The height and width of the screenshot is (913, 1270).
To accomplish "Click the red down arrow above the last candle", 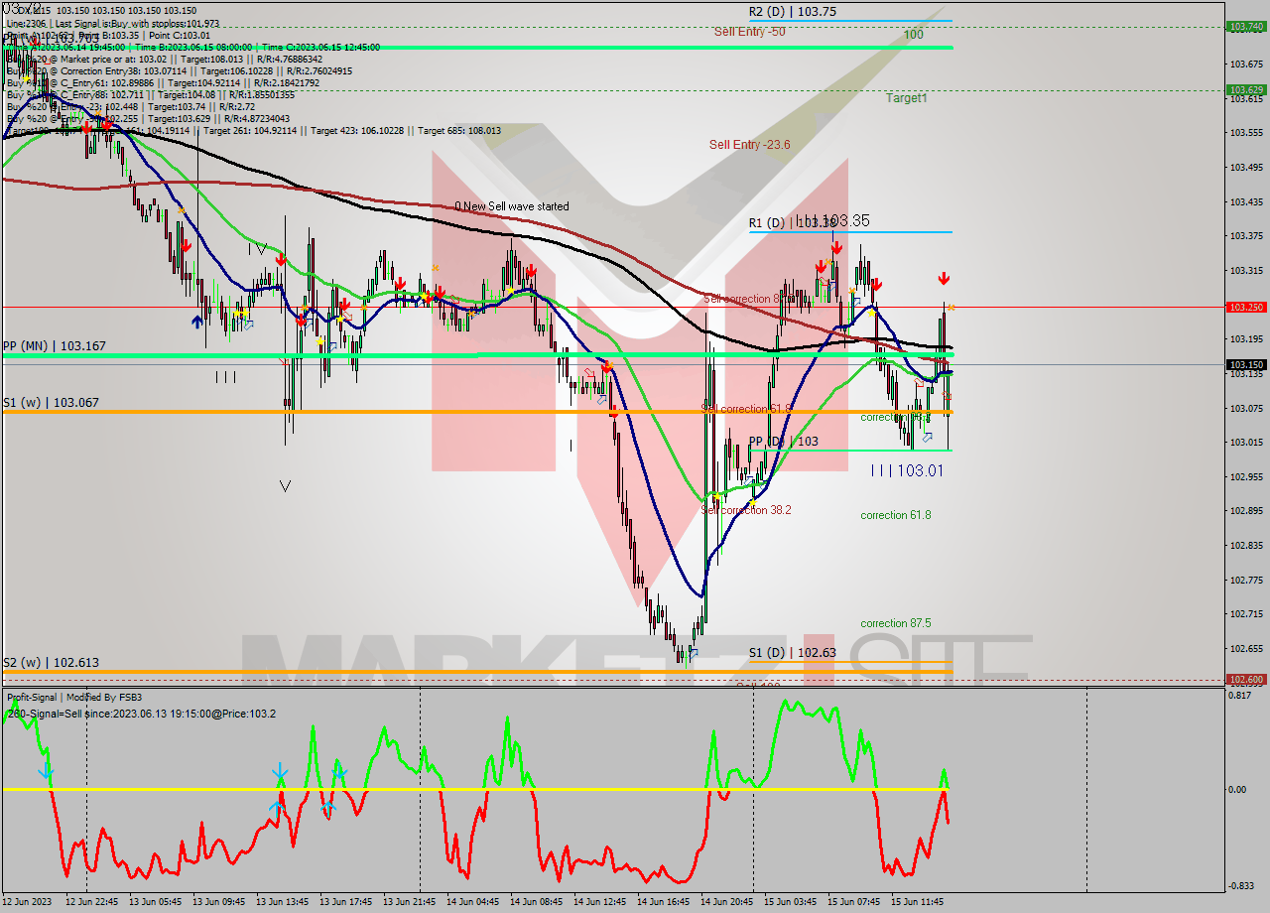I will [x=944, y=279].
